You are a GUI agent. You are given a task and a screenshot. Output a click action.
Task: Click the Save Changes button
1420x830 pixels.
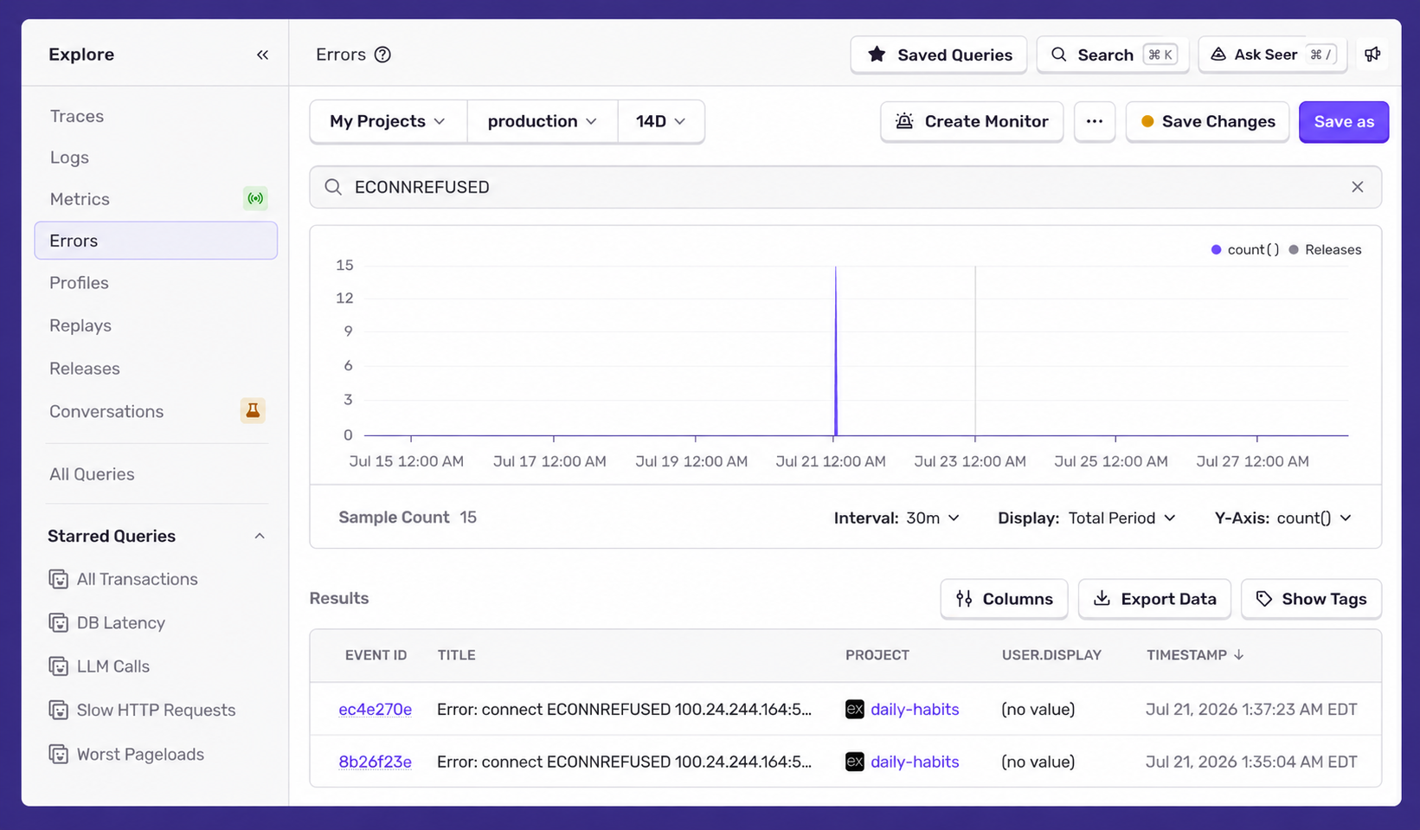[x=1208, y=121]
